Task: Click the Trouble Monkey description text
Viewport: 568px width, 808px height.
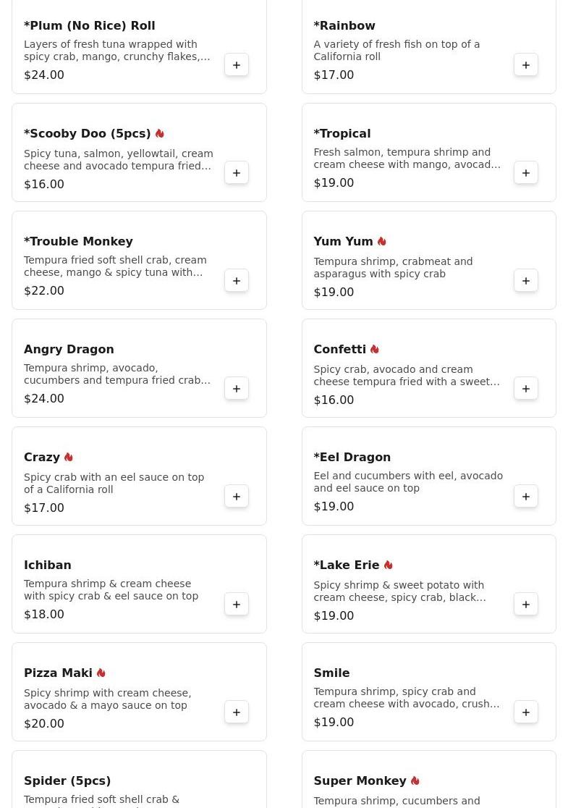Action: [115, 266]
